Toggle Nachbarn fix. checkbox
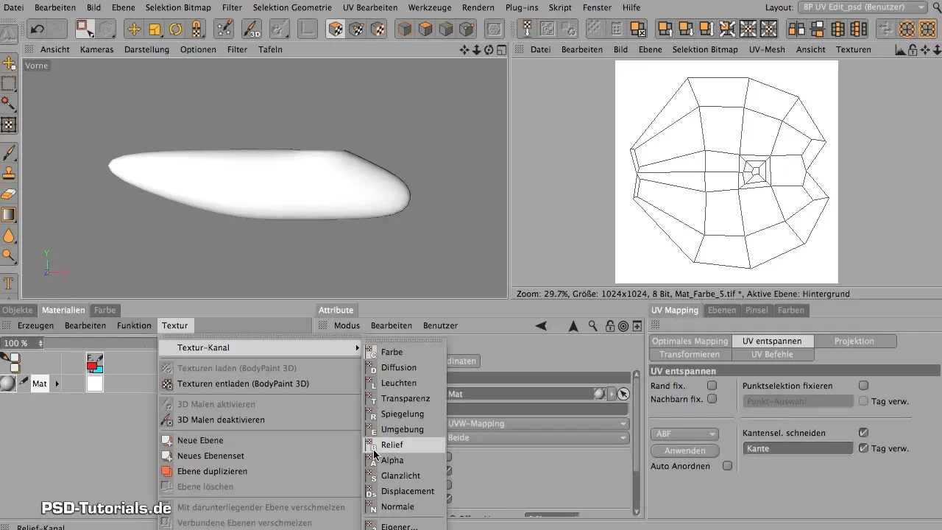Screen dimensions: 942x530 [712, 399]
